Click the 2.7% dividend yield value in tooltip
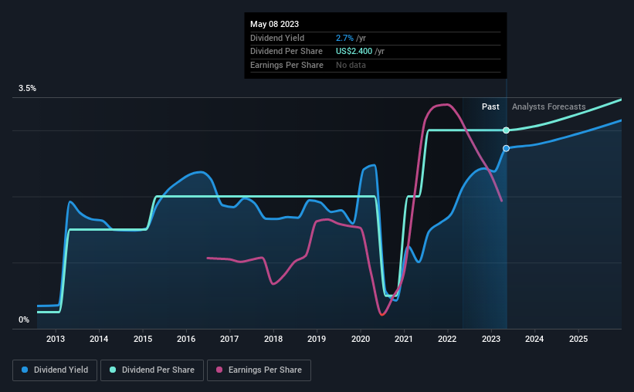This screenshot has width=634, height=392. (344, 38)
